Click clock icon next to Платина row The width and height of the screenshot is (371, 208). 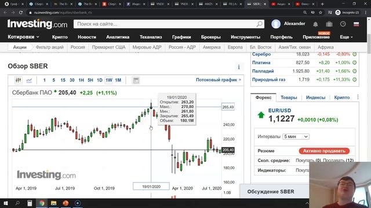point(354,63)
